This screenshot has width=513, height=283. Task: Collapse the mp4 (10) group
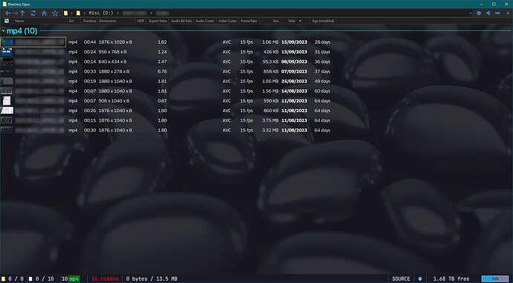pyautogui.click(x=3, y=31)
